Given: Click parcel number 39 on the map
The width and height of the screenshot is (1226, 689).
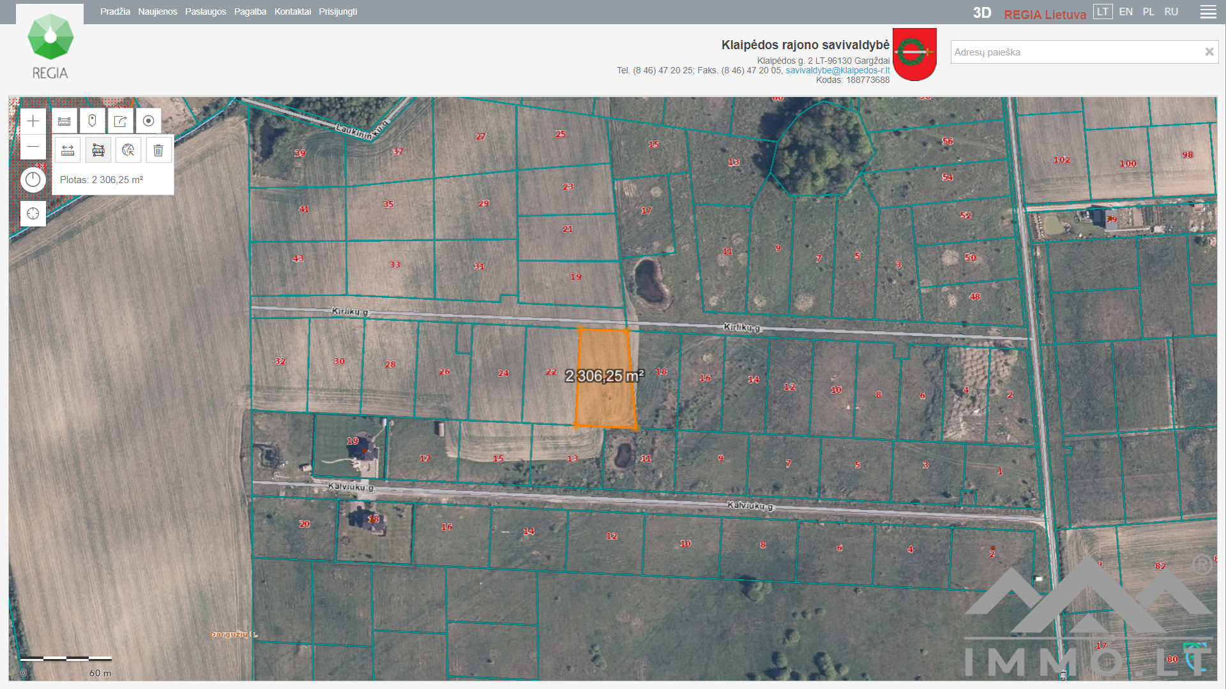Looking at the screenshot, I should coord(299,153).
